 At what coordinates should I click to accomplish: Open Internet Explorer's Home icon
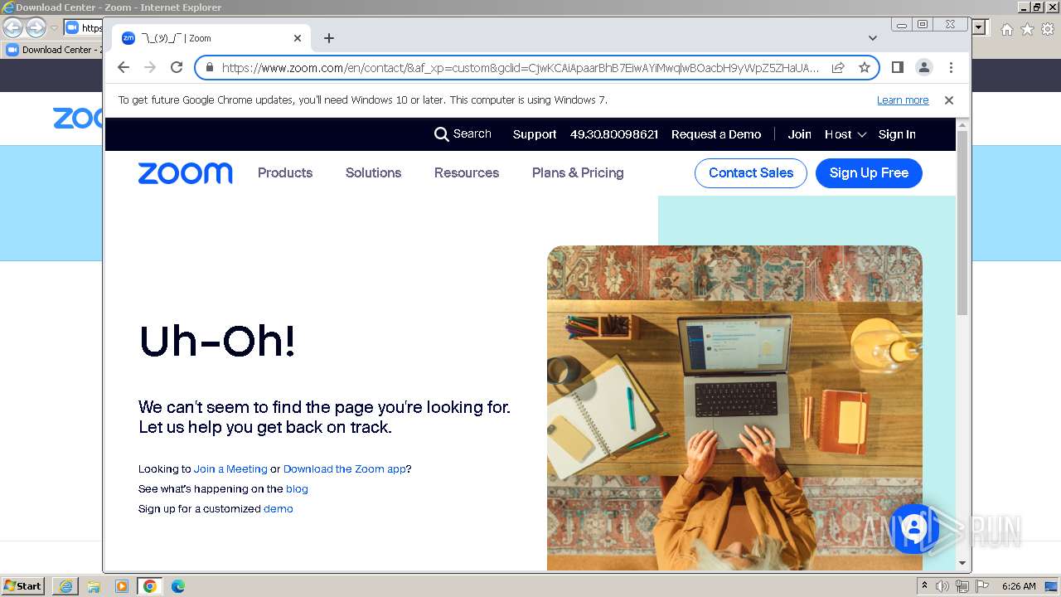point(1006,29)
